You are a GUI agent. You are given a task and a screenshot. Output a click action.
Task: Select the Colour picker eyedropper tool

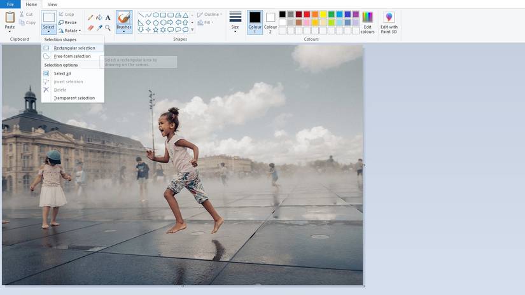point(99,28)
